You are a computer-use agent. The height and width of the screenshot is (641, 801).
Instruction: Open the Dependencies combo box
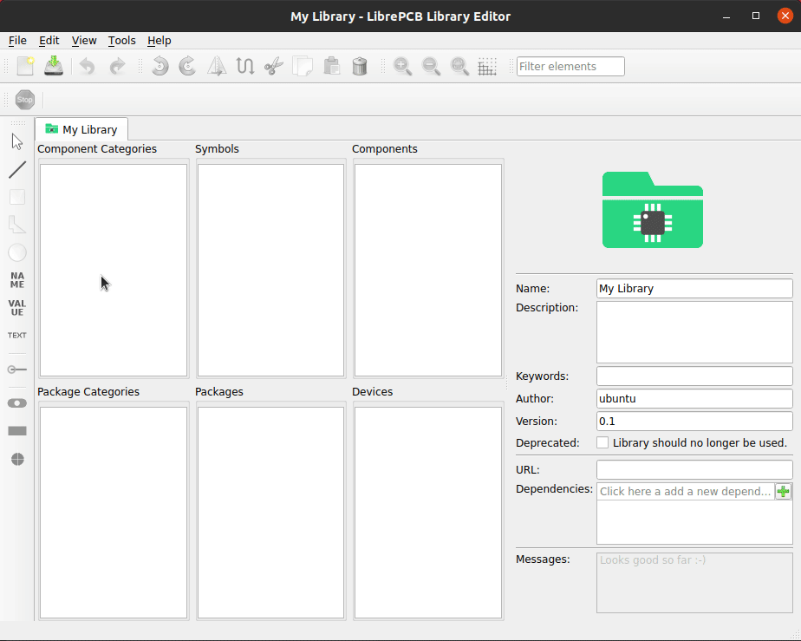(x=686, y=491)
